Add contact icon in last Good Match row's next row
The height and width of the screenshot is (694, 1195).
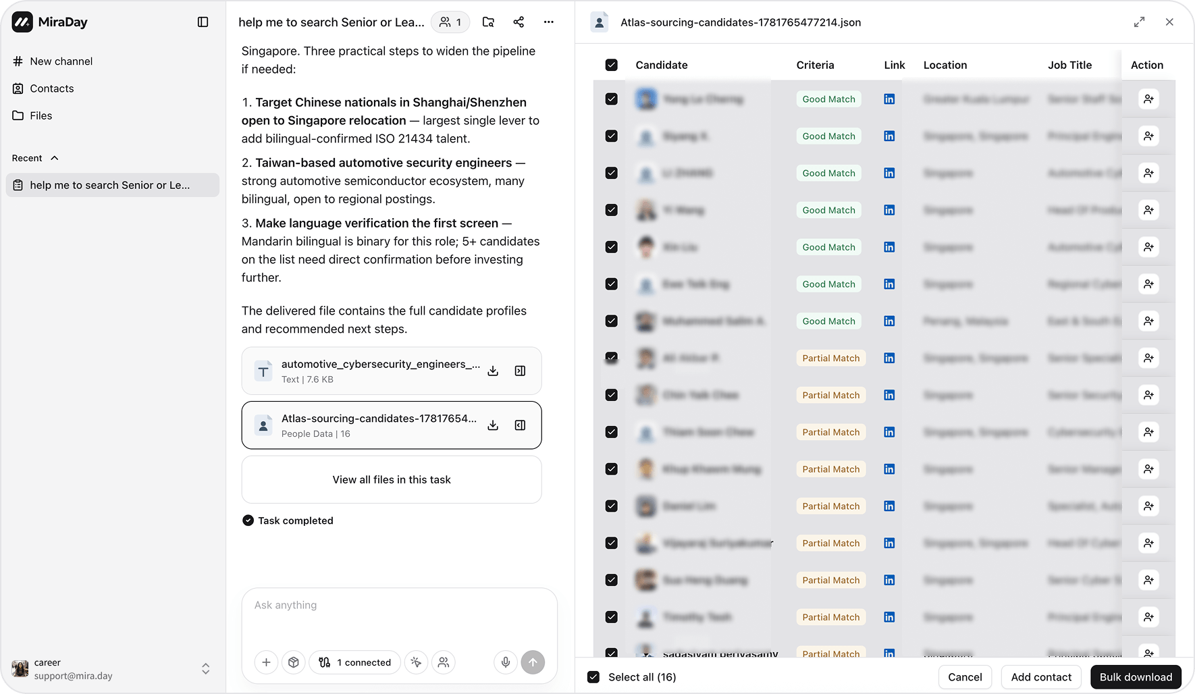pyautogui.click(x=1148, y=358)
